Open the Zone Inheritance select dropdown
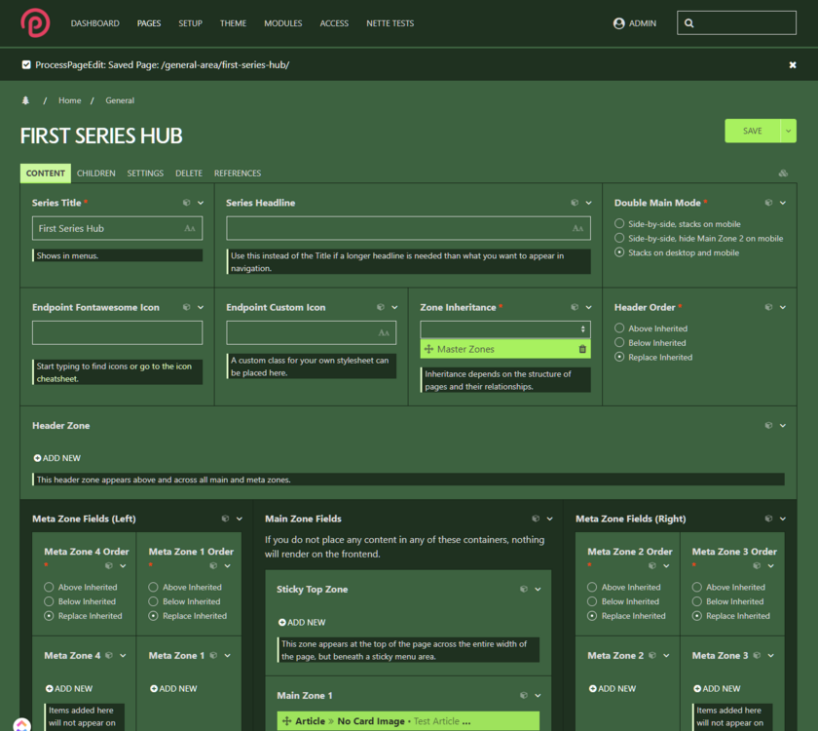The width and height of the screenshot is (818, 731). pos(504,329)
